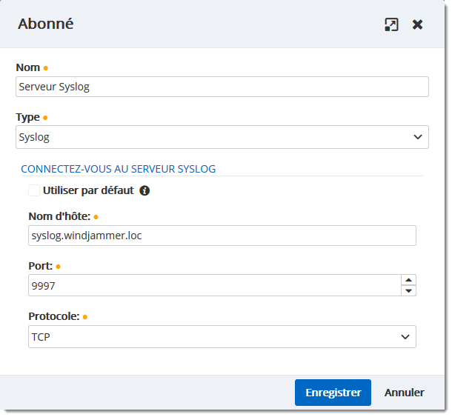Increase the Port value with the up arrow
Image resolution: width=452 pixels, height=417 pixels.
tap(408, 280)
